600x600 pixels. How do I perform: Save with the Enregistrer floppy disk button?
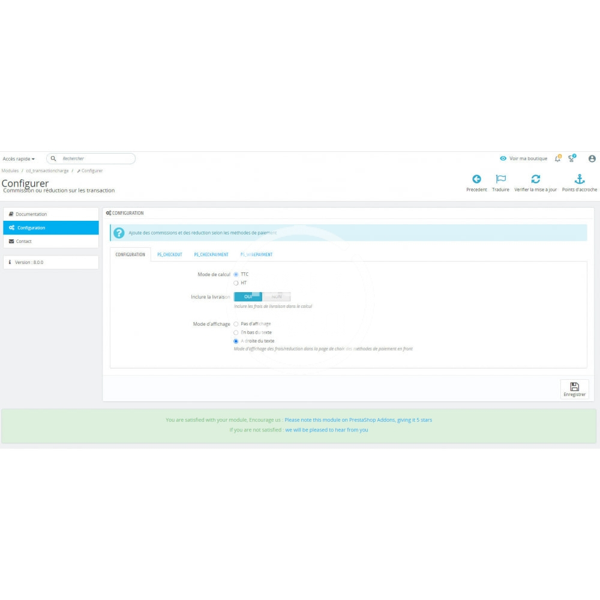point(574,389)
